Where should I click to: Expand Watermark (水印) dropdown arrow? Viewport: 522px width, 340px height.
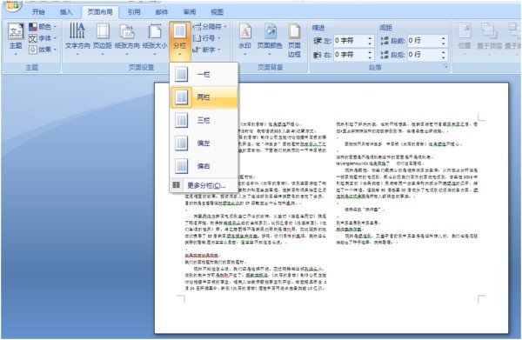coord(245,54)
